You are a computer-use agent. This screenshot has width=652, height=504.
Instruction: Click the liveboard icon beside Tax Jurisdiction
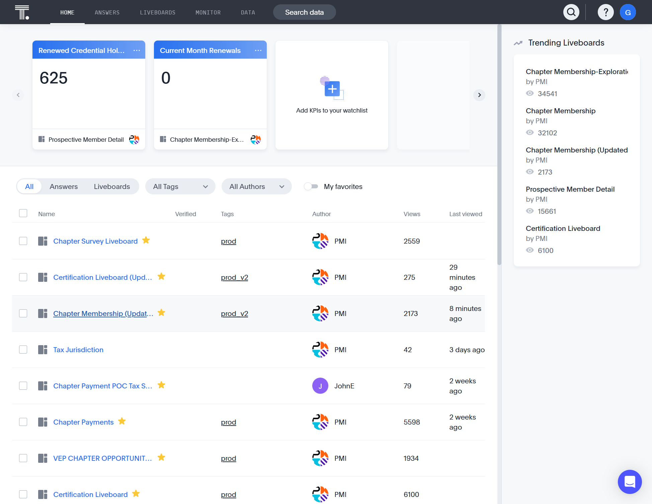tap(43, 350)
